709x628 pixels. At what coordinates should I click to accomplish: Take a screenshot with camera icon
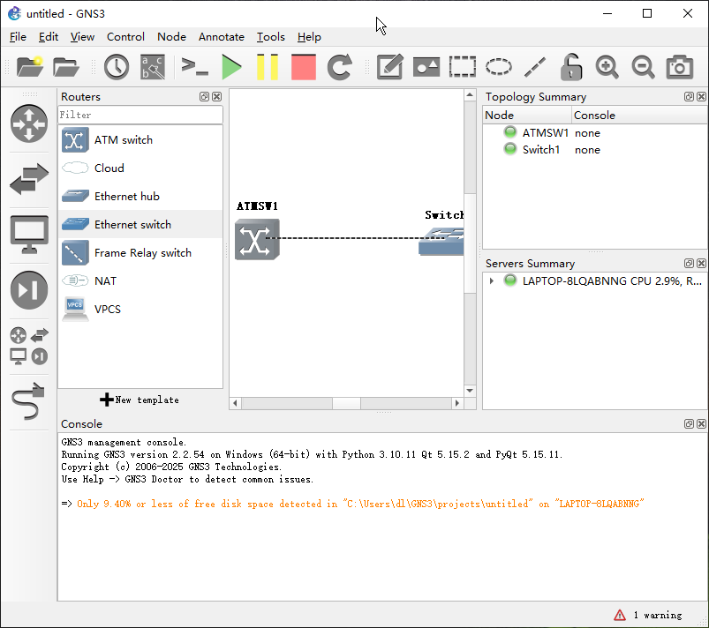click(680, 67)
